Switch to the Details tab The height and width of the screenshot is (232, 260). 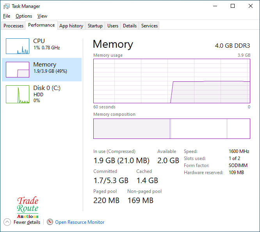(130, 26)
